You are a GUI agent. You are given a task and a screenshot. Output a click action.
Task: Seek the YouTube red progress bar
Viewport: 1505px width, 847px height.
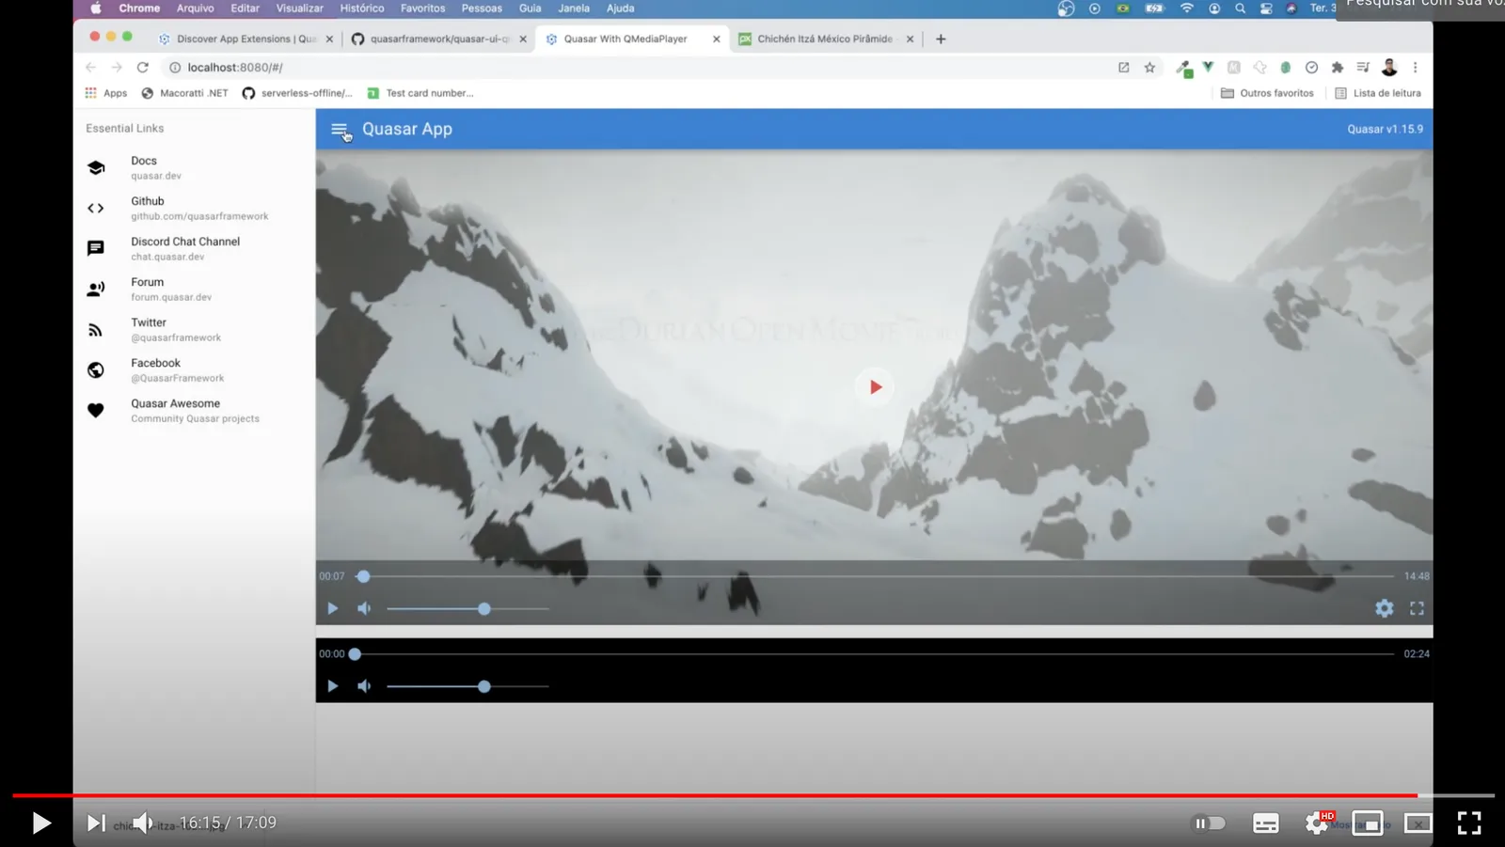coord(752,796)
